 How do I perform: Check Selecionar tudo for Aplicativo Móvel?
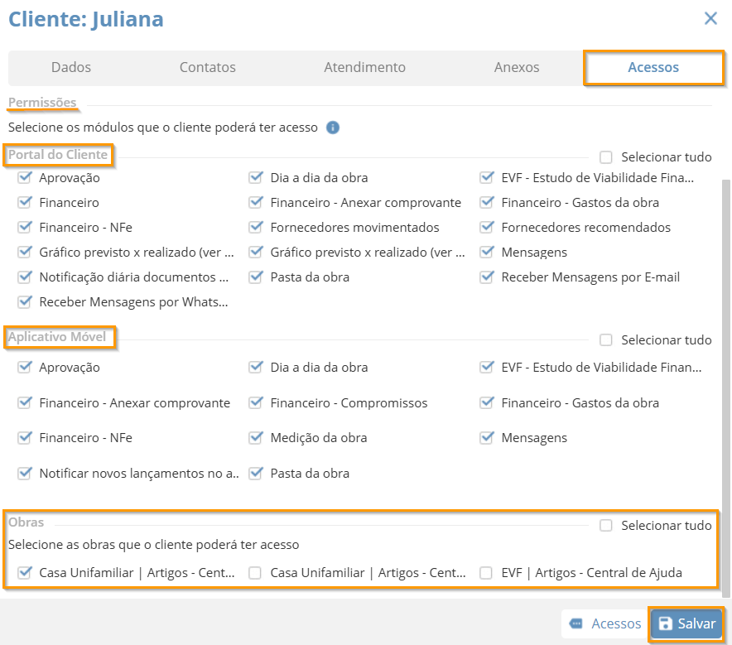[605, 339]
